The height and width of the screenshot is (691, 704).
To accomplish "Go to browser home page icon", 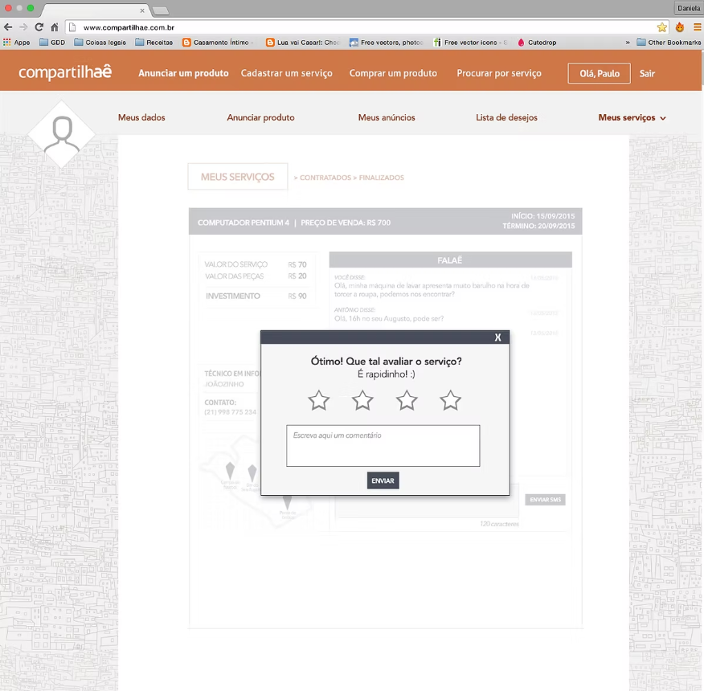I will tap(55, 27).
